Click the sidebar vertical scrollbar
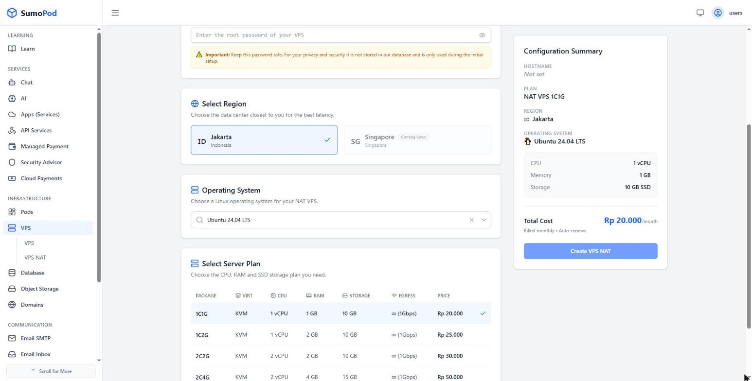752x381 pixels. click(x=99, y=157)
